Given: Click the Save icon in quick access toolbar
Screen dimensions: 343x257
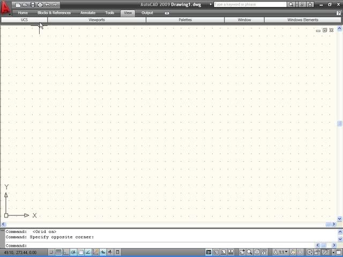Looking at the screenshot, I should tap(33, 4).
